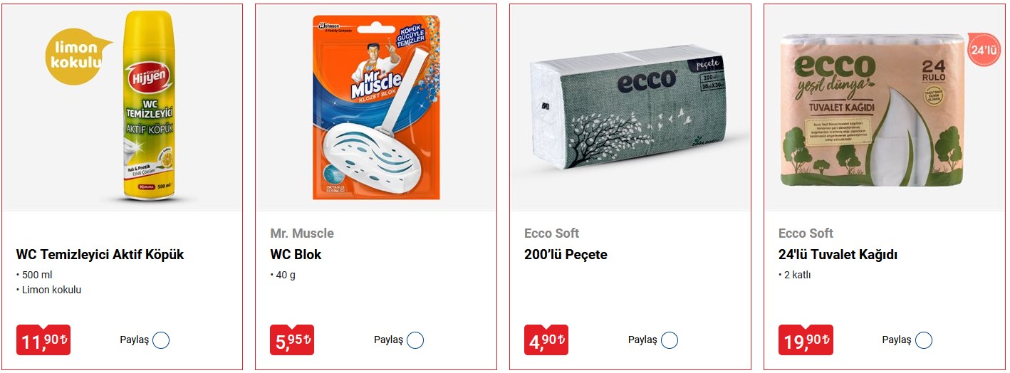Viewport: 1010px width, 373px height.
Task: Click the 4,90 ₺ price tag
Action: 546,340
